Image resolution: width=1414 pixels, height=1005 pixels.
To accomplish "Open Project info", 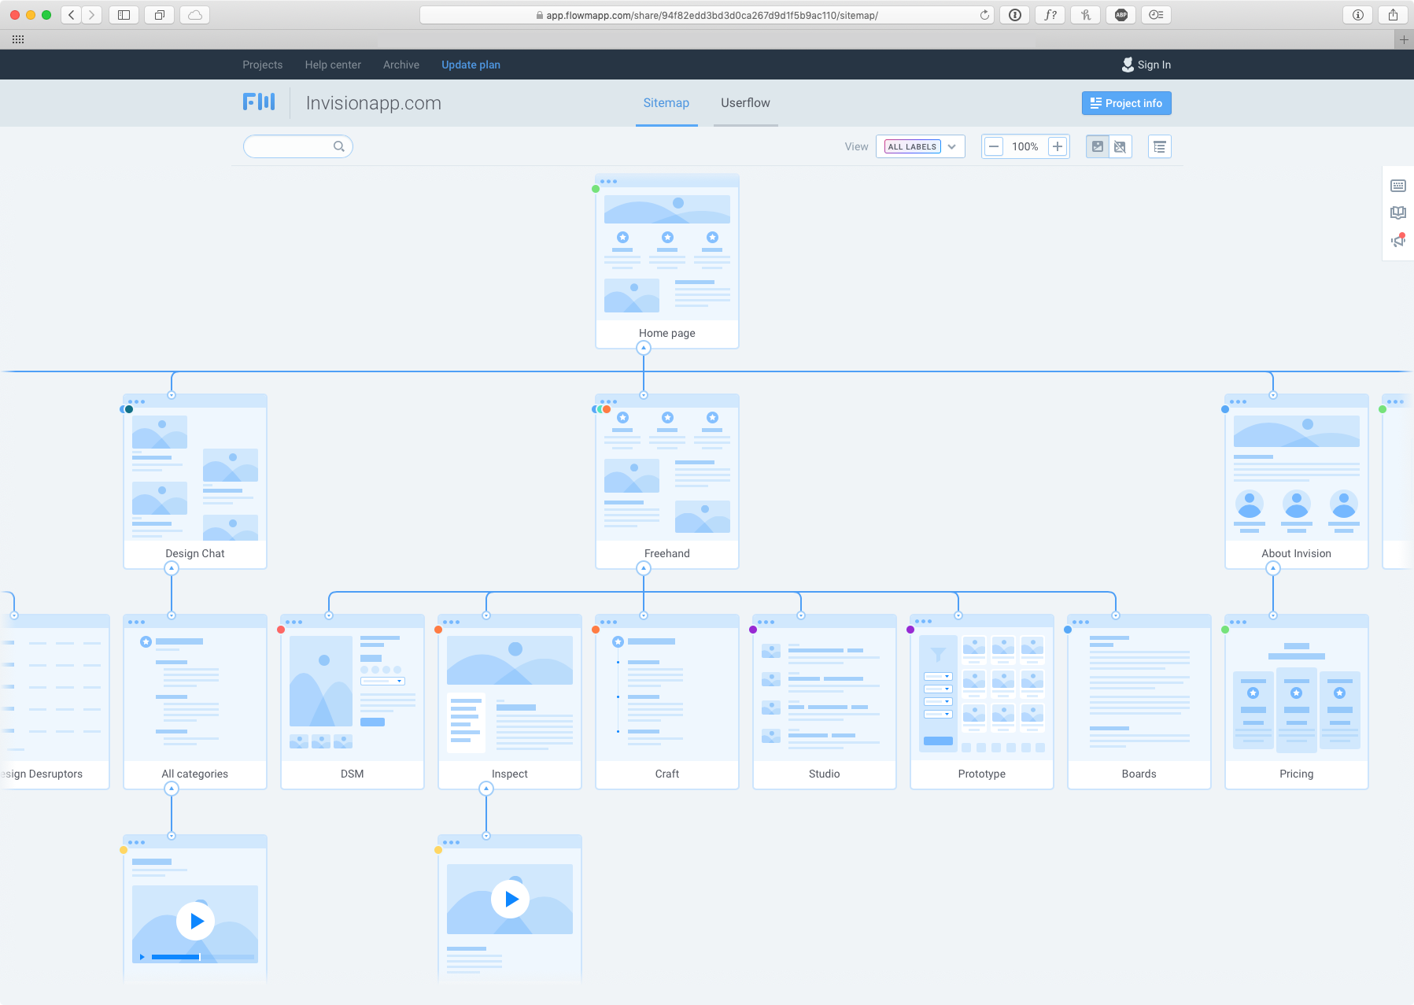I will click(1127, 103).
